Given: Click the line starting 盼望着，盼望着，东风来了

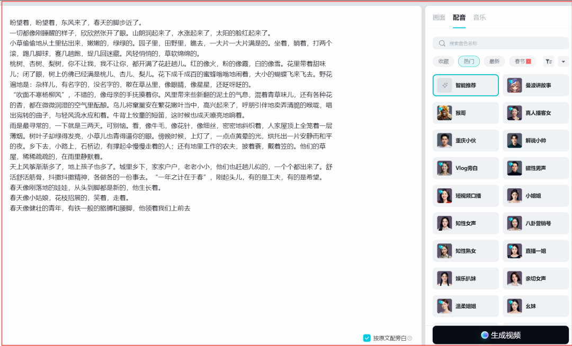Looking at the screenshot, I should coord(76,23).
